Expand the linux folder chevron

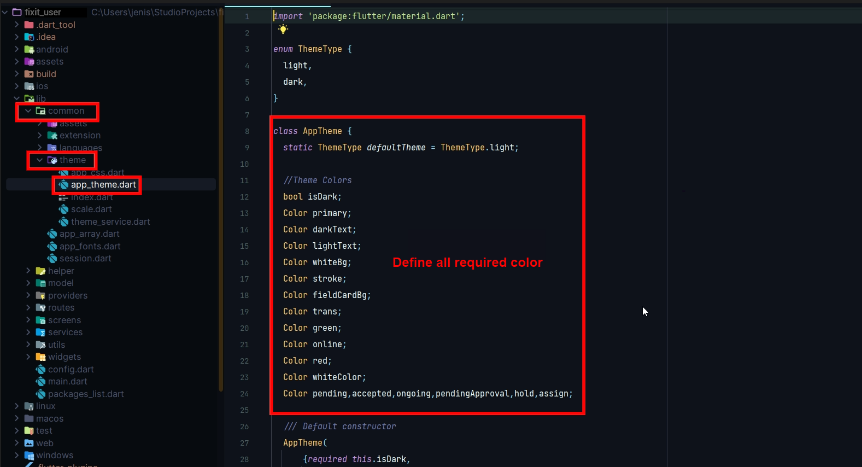16,406
